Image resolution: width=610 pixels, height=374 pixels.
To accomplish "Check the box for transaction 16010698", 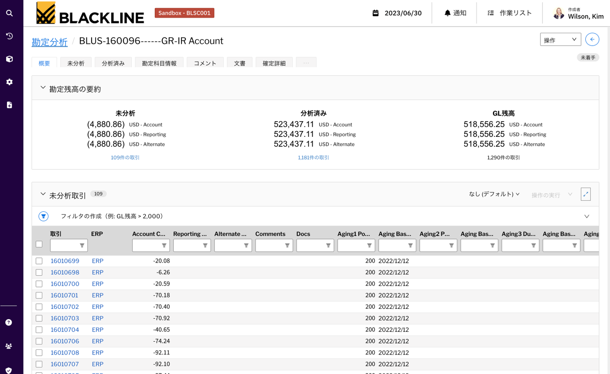I will point(39,273).
